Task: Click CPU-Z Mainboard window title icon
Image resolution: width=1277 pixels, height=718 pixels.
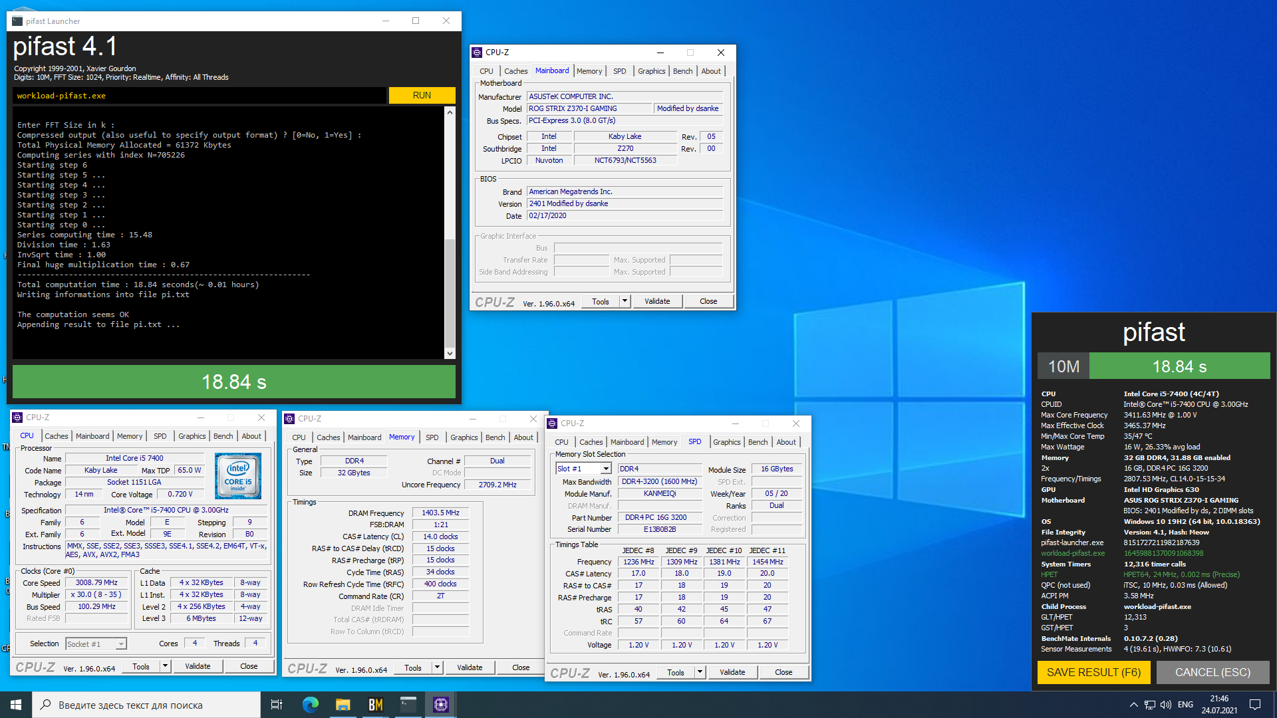Action: click(477, 53)
